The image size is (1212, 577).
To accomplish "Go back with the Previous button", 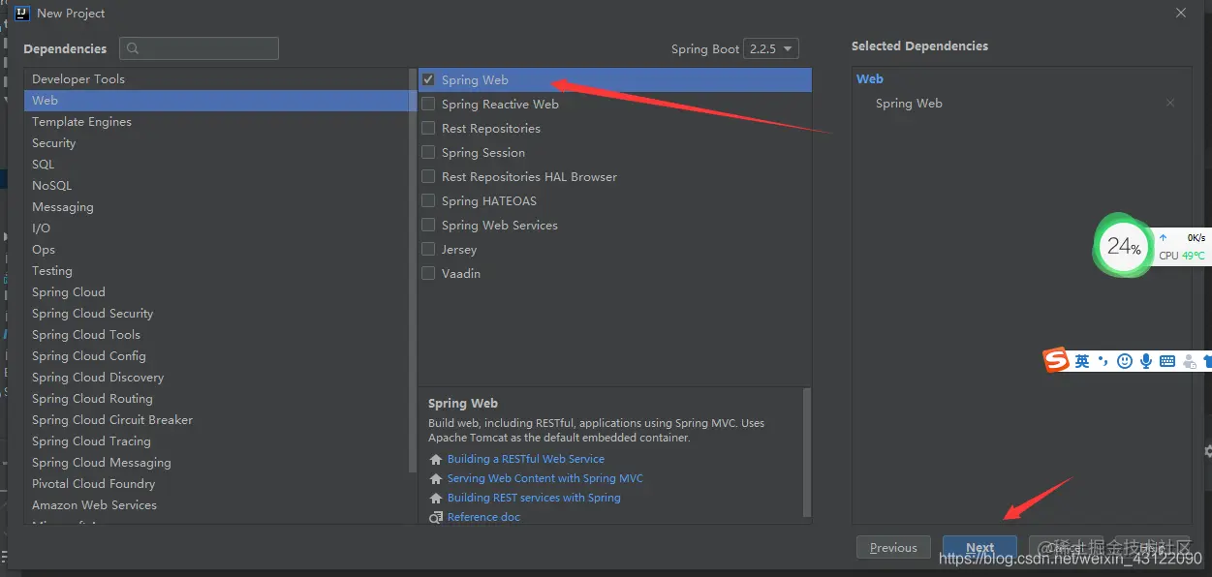I will 893,547.
